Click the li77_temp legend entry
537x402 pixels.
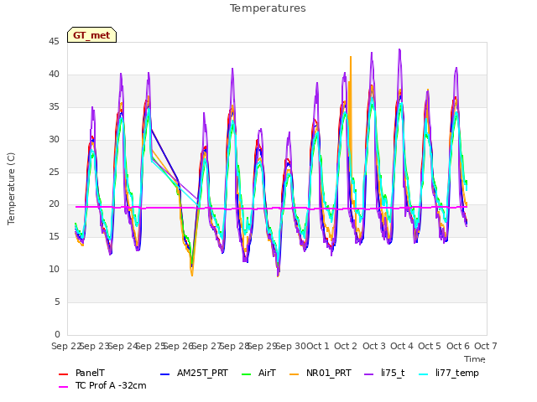click(449, 373)
